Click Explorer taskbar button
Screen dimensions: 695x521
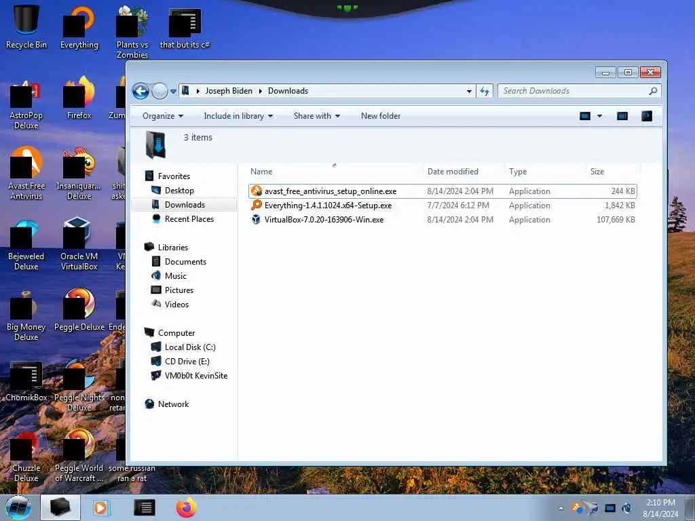click(x=60, y=507)
